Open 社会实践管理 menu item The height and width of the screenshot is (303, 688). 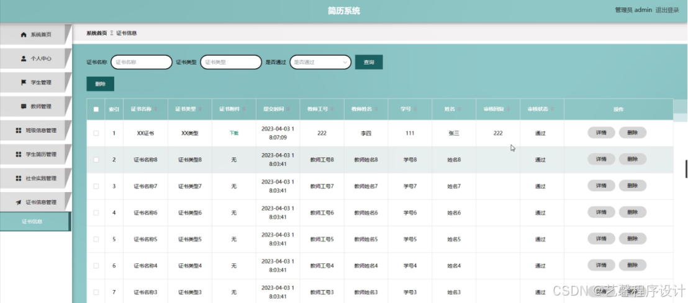(35, 178)
